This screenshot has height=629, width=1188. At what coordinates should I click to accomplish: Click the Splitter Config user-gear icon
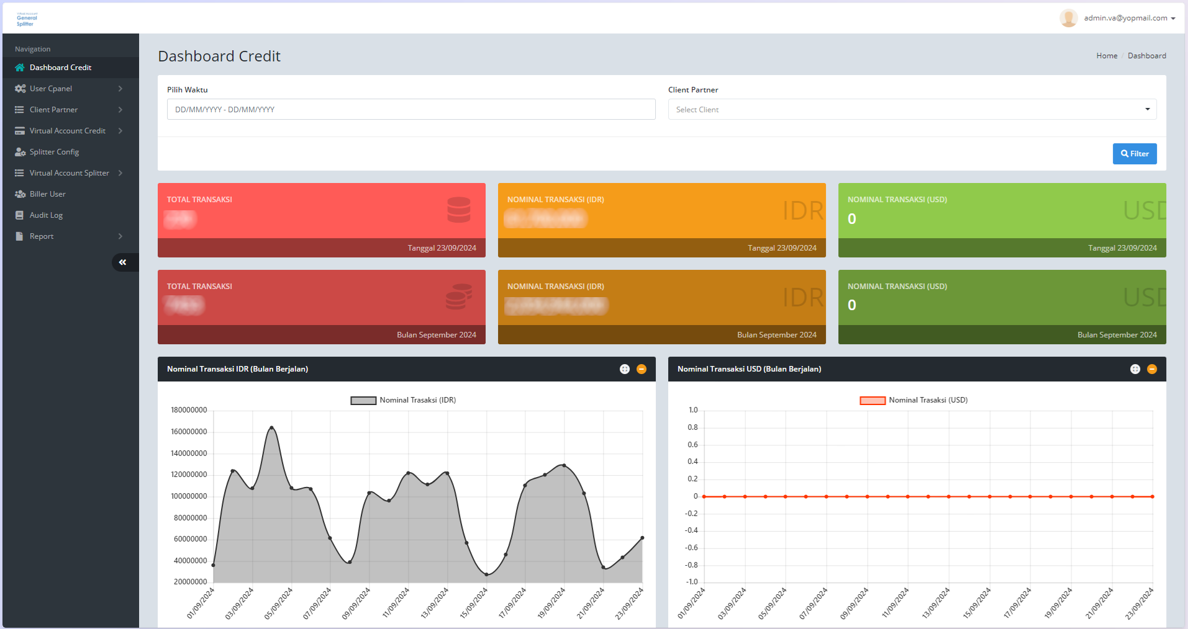19,151
